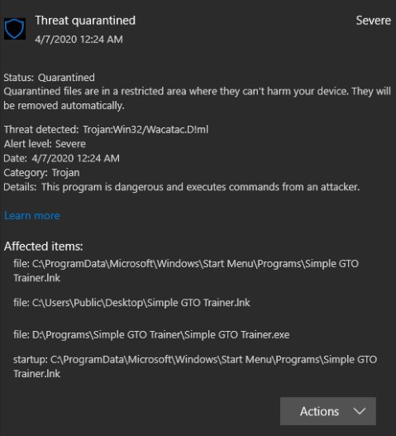Click the timestamp under Threat quarantined title
Screen dimensions: 396x436
tap(79, 39)
